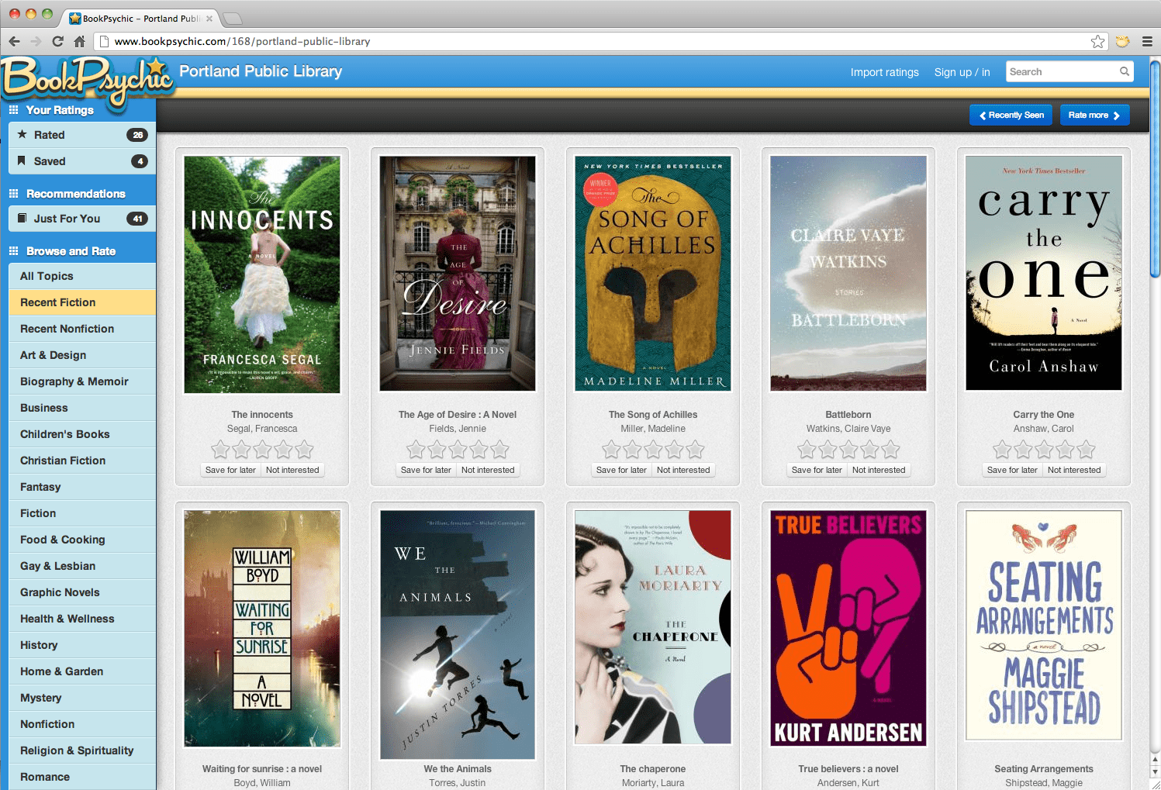1161x790 pixels.
Task: Click the extension icon beside bookmark star
Action: pos(1122,41)
